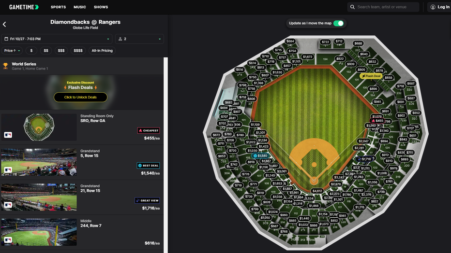Click the user profile icon

tap(433, 7)
